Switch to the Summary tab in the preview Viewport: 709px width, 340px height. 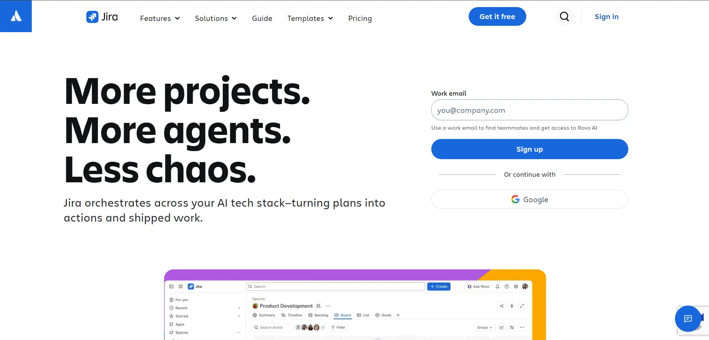tap(264, 315)
